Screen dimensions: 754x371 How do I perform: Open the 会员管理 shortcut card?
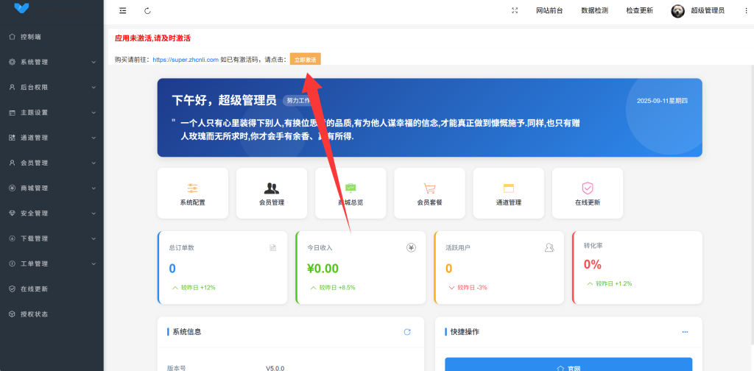click(272, 194)
